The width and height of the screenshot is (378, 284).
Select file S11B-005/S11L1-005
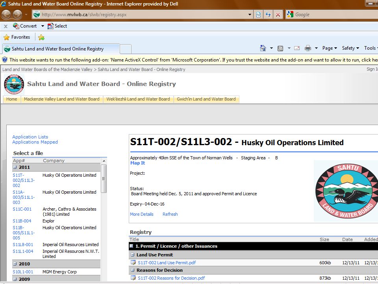pos(24,233)
